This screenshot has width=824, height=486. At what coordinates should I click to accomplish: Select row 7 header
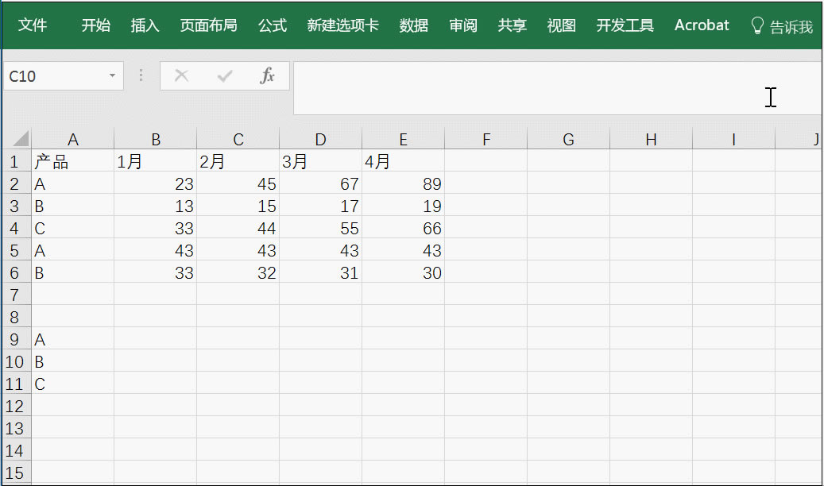click(x=15, y=295)
